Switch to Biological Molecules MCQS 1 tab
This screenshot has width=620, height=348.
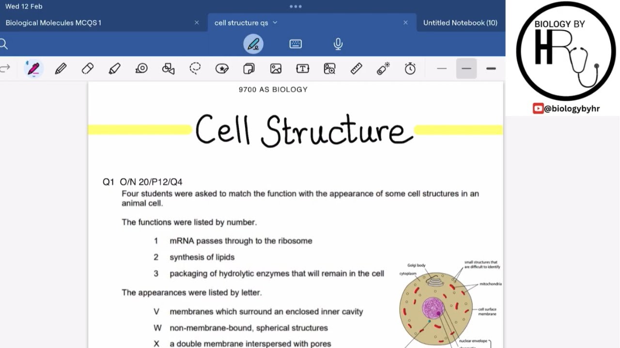pos(53,23)
